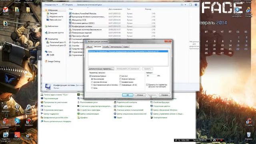Open the Электропитание icon in Control Panel

click(x=152, y=118)
